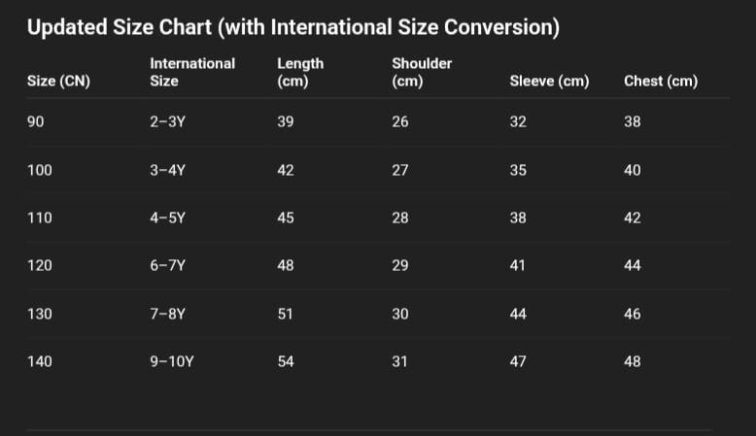Select size 90 in the CN column
This screenshot has width=756, height=436.
coord(35,122)
